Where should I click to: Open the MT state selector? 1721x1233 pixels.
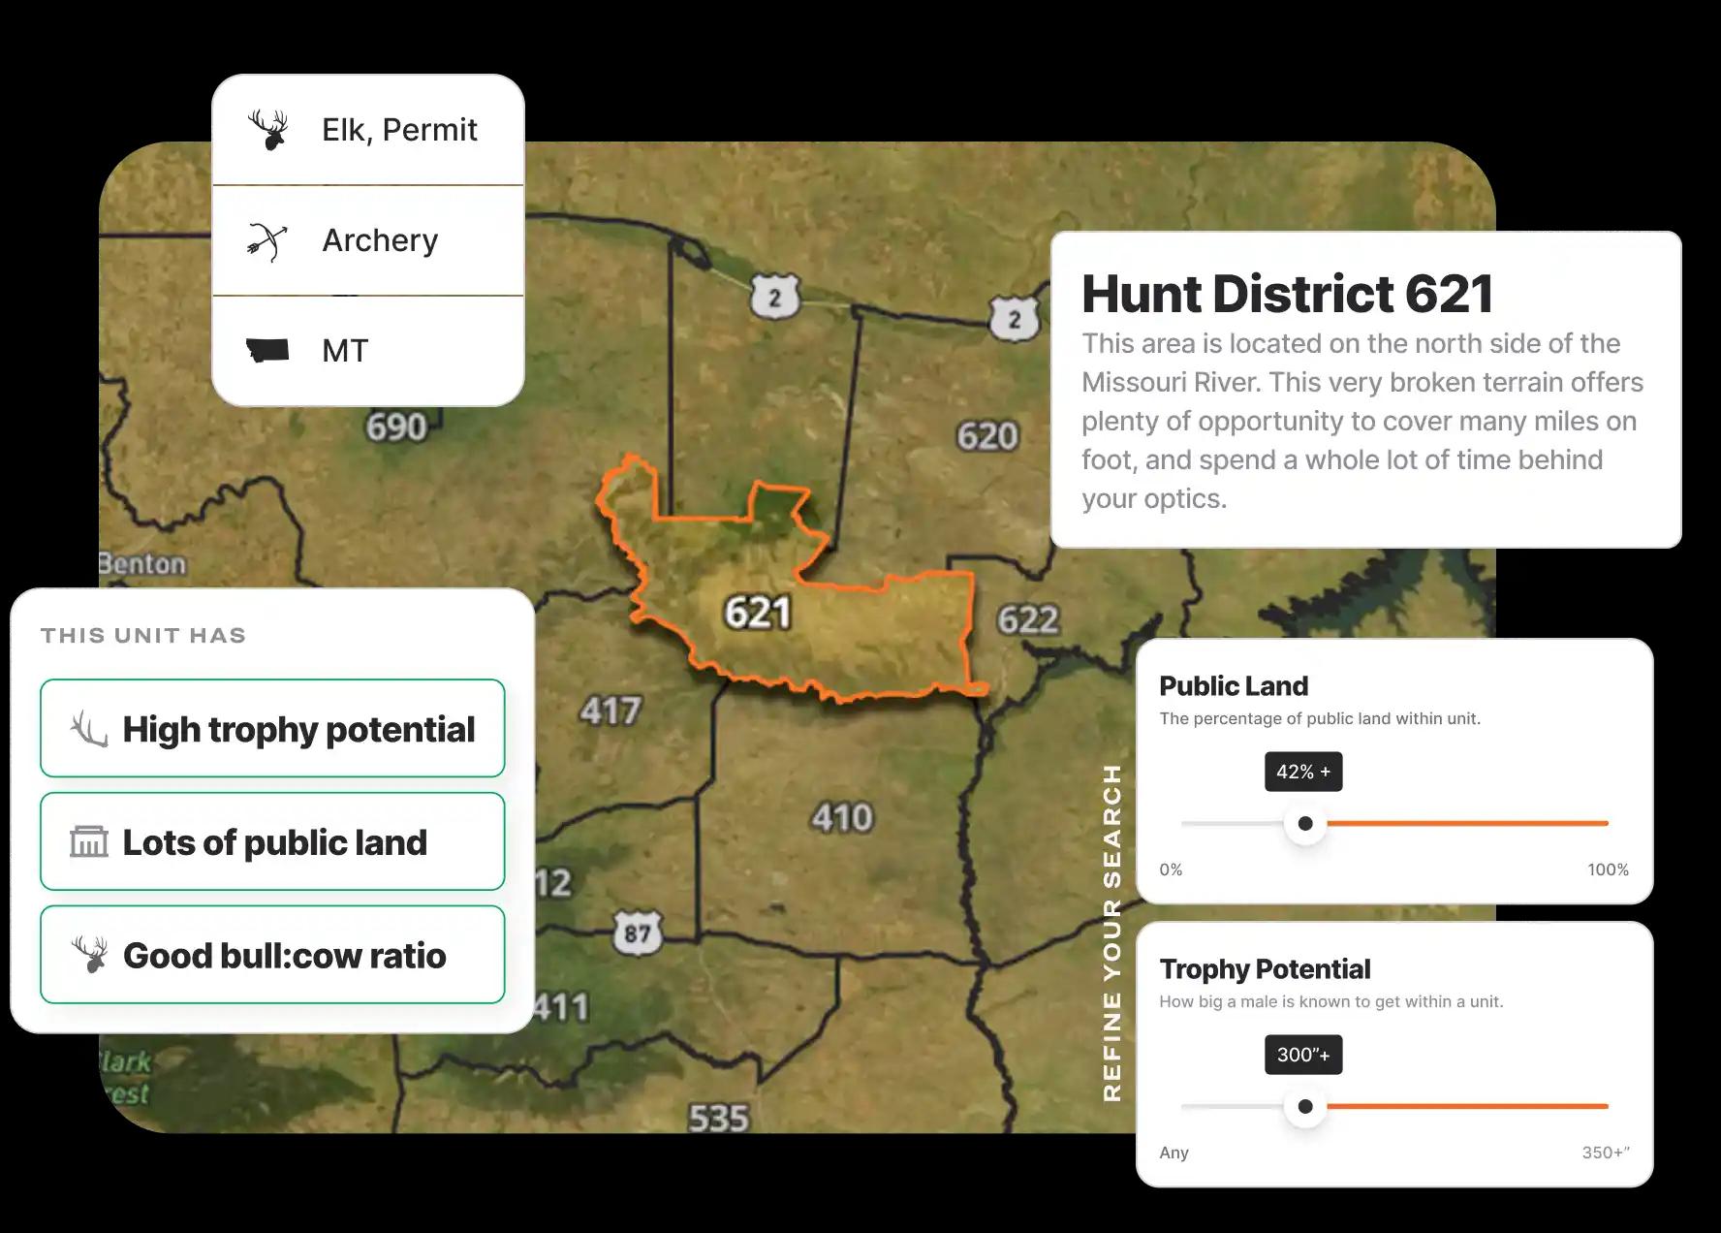tap(368, 351)
